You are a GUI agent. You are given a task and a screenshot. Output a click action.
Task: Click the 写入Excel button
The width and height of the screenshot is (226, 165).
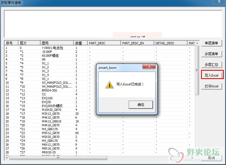click(212, 75)
